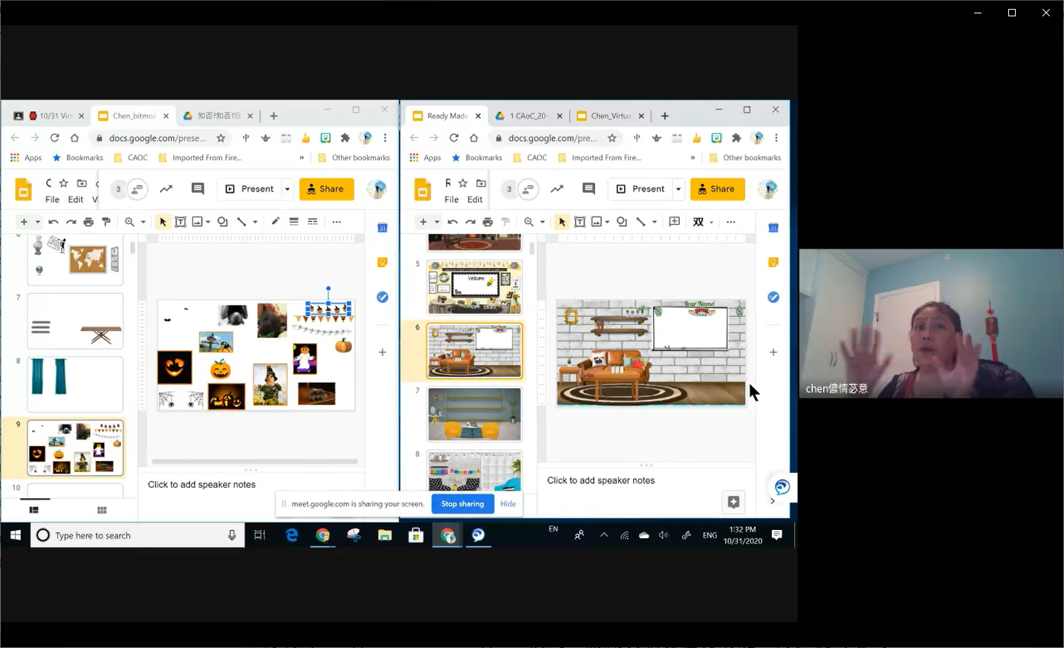Image resolution: width=1064 pixels, height=648 pixels.
Task: Select the Shape tool
Action: point(218,221)
